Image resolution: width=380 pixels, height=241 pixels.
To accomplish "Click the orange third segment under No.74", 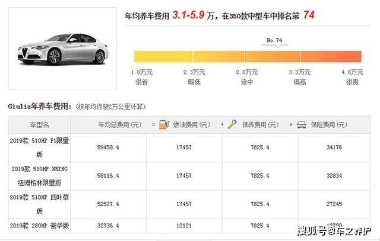I will click(273, 57).
